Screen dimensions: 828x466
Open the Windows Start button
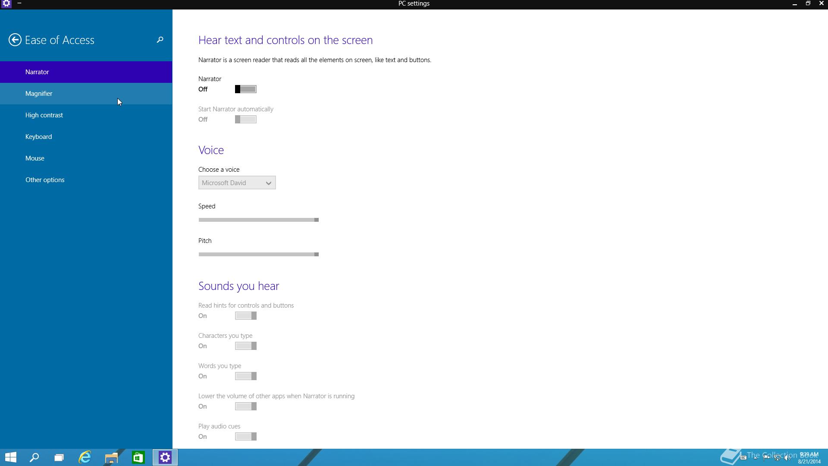click(11, 457)
